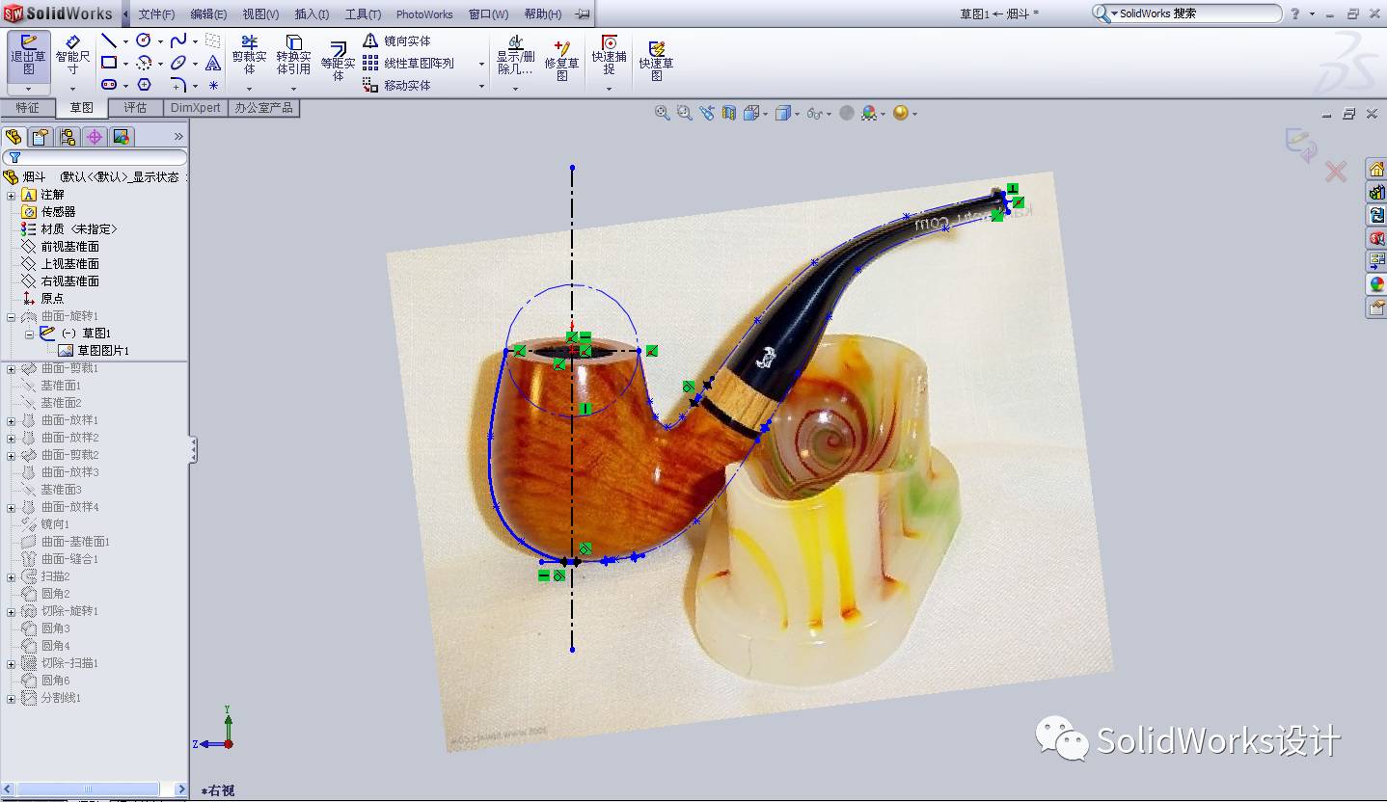Click the Section View icon
Viewport: 1387px width, 802px height.
pyautogui.click(x=729, y=113)
